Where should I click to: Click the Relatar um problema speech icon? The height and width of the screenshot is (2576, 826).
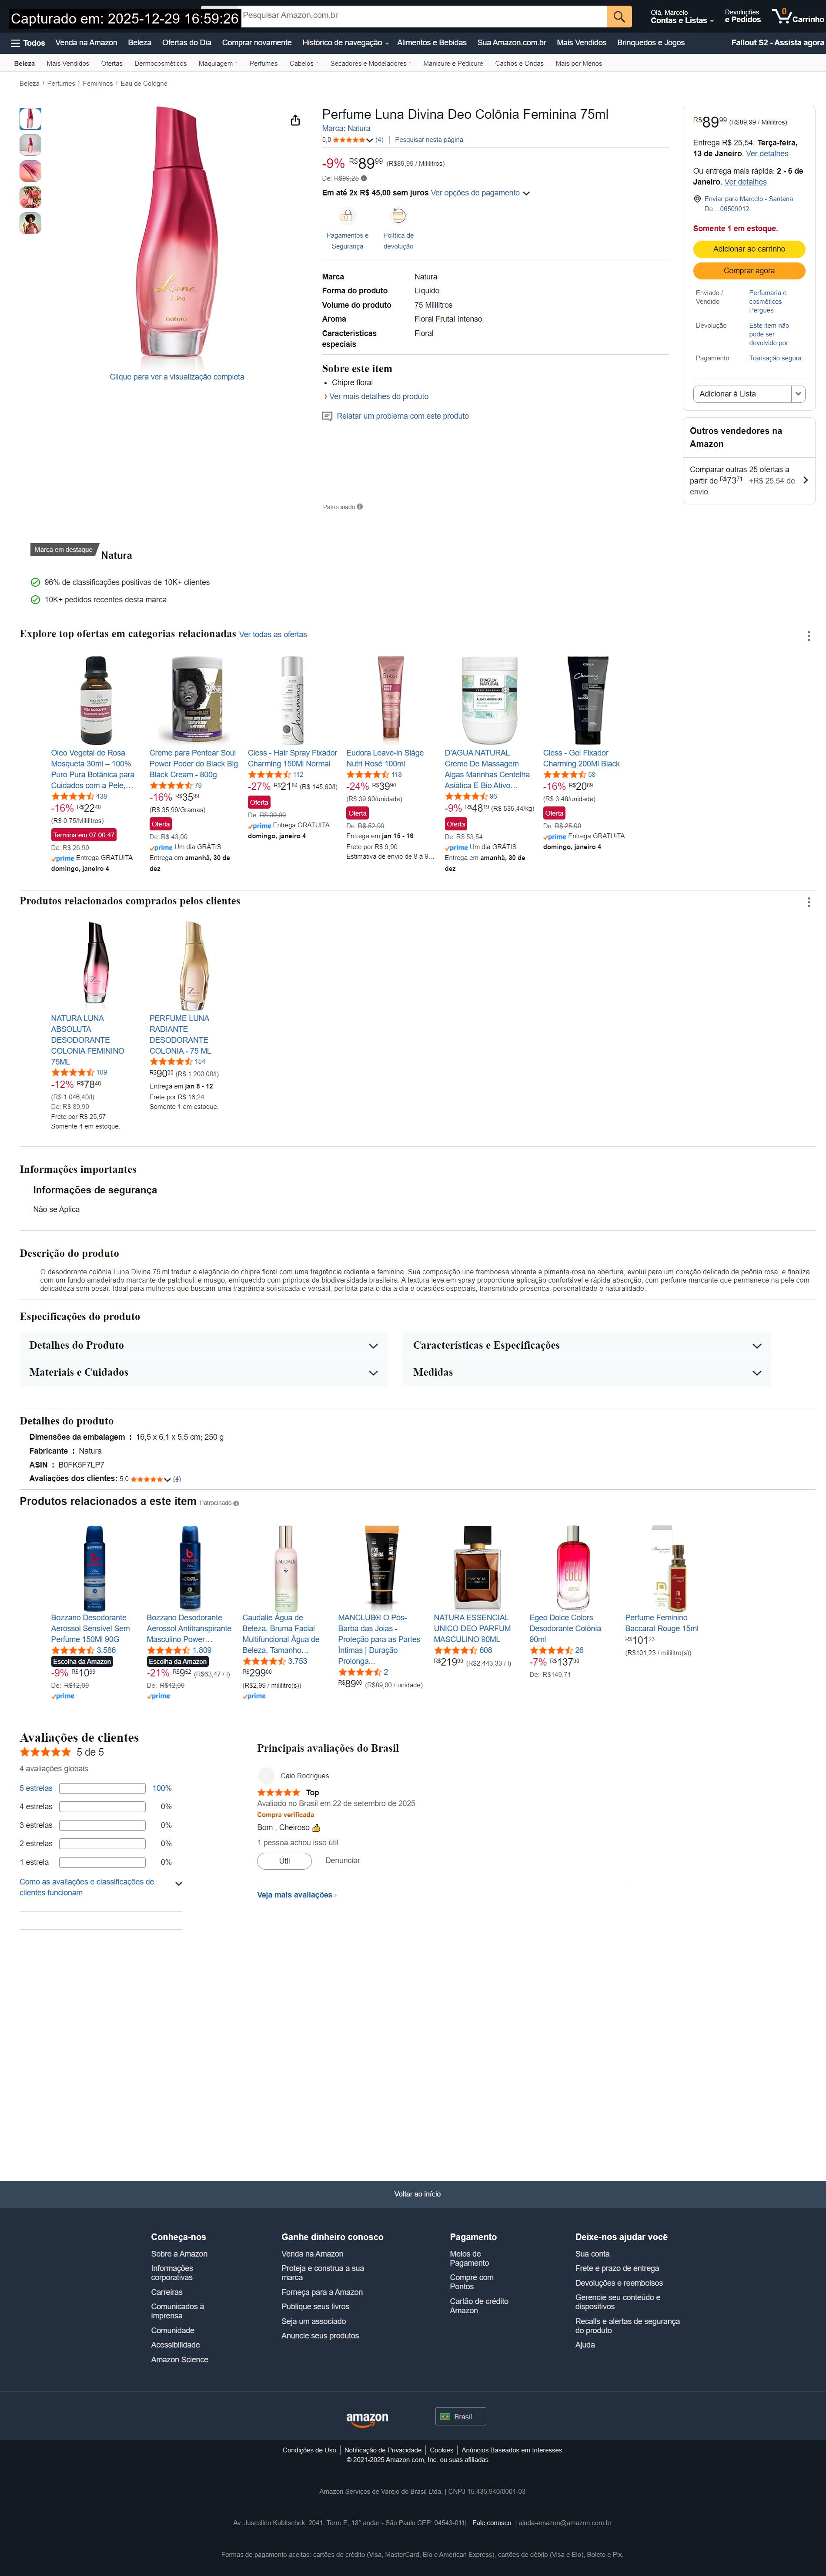[x=327, y=416]
